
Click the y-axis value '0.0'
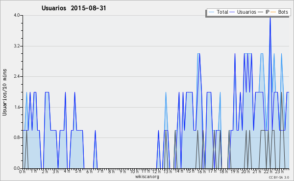(x=17, y=168)
